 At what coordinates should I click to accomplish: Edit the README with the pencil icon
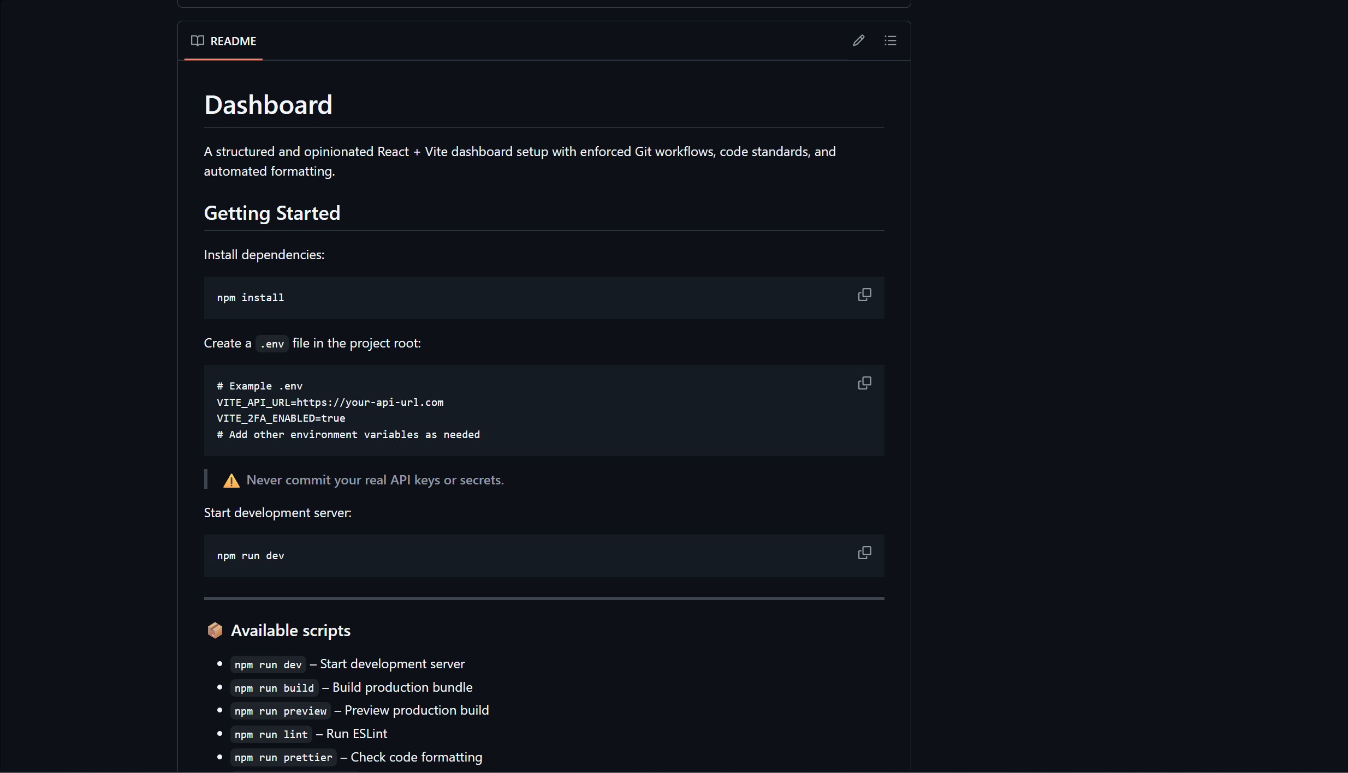[858, 40]
